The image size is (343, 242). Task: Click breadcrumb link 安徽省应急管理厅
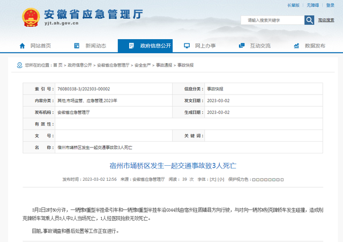113,65
